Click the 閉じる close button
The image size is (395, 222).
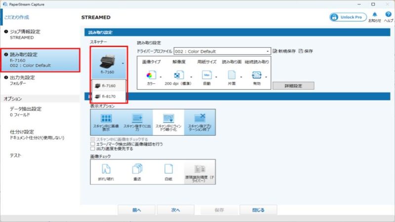pyautogui.click(x=258, y=210)
